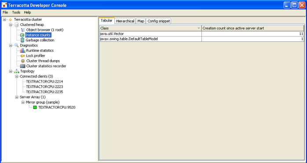Click the Garbage collection trash icon
This screenshot has height=163, width=307.
(x=22, y=40)
